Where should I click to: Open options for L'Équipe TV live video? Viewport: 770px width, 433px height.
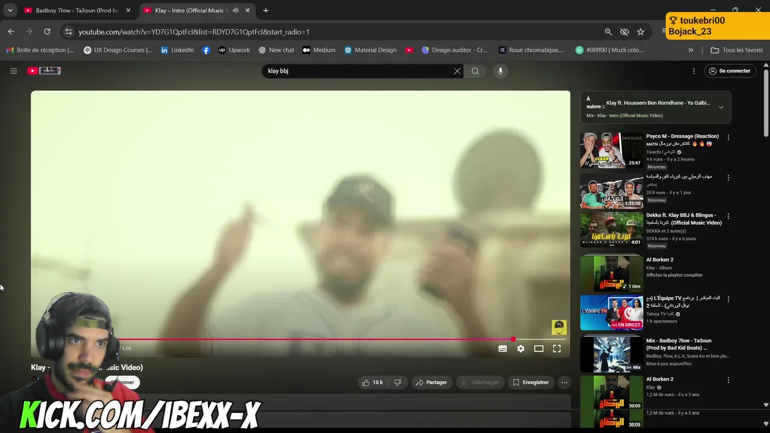click(728, 299)
